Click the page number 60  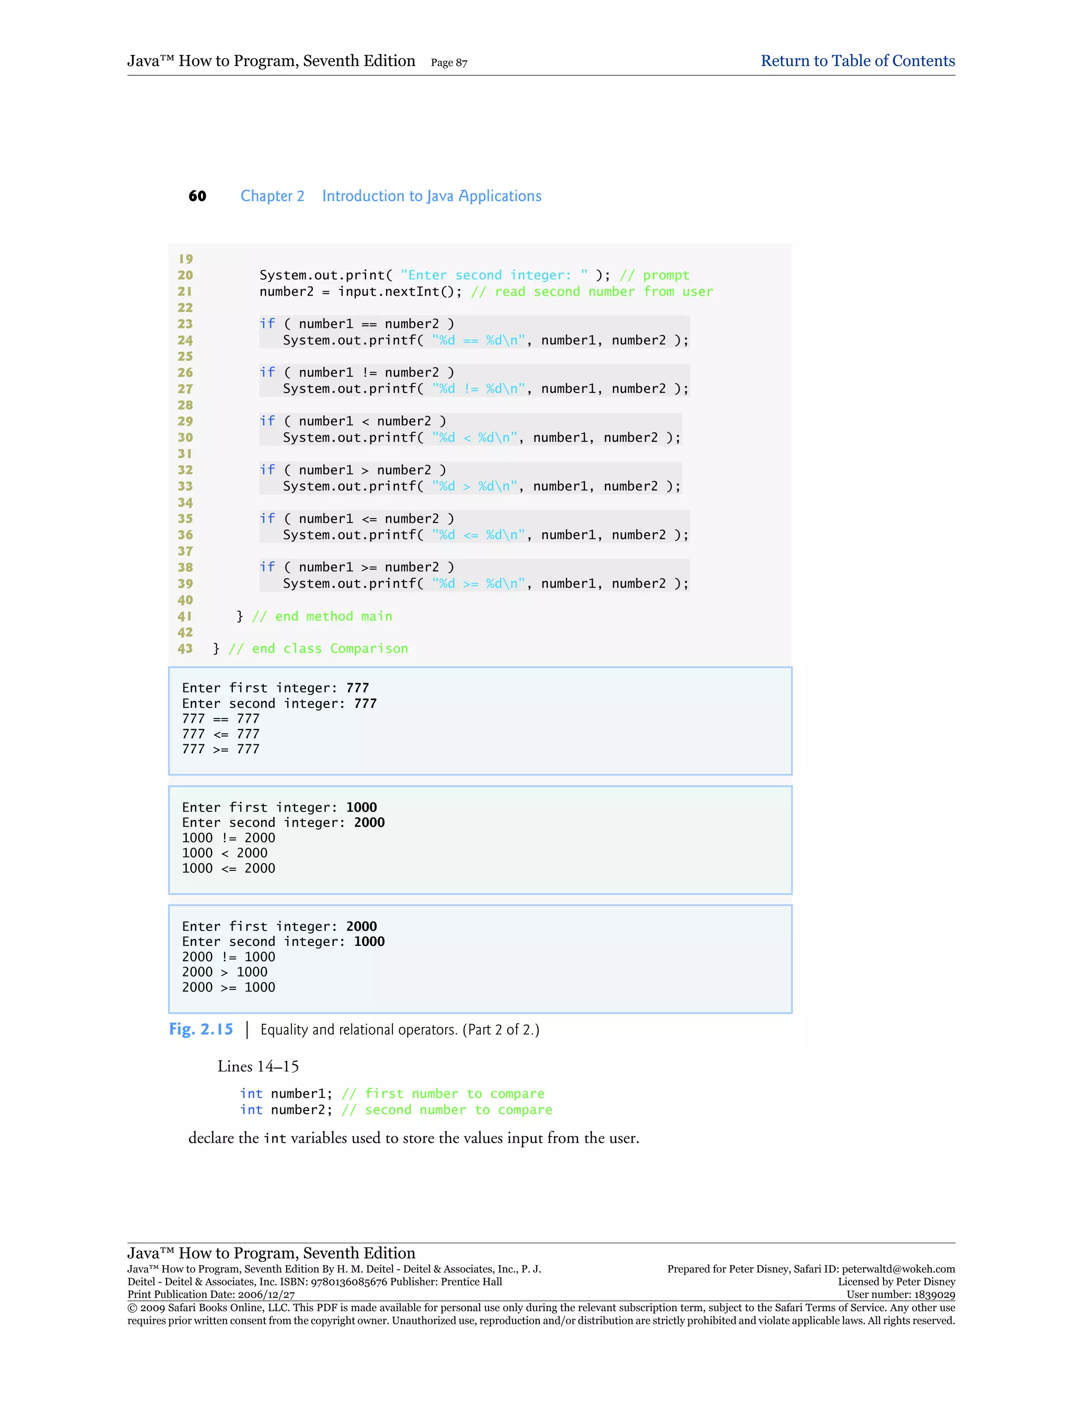(x=197, y=196)
